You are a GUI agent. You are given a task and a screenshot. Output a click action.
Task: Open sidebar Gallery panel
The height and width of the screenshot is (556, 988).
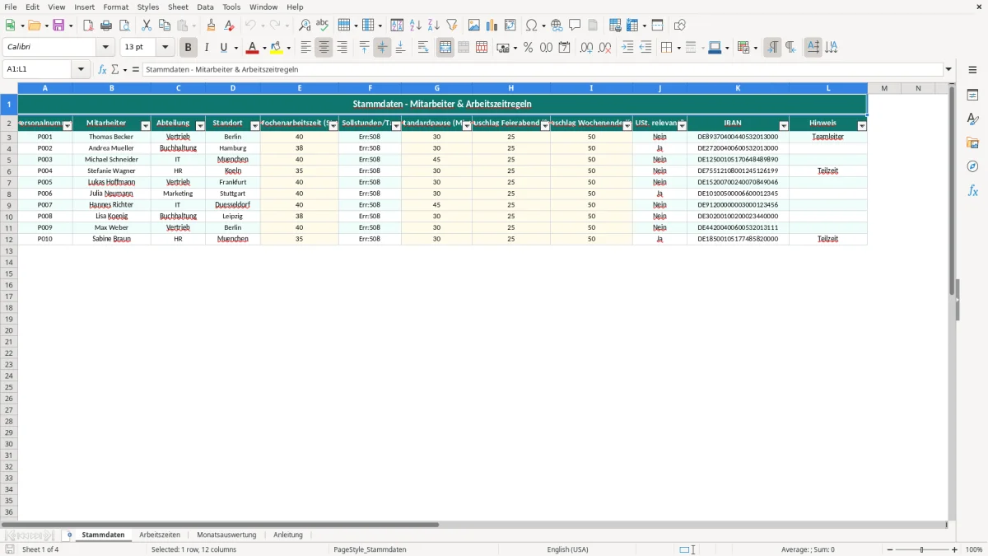[x=972, y=143]
